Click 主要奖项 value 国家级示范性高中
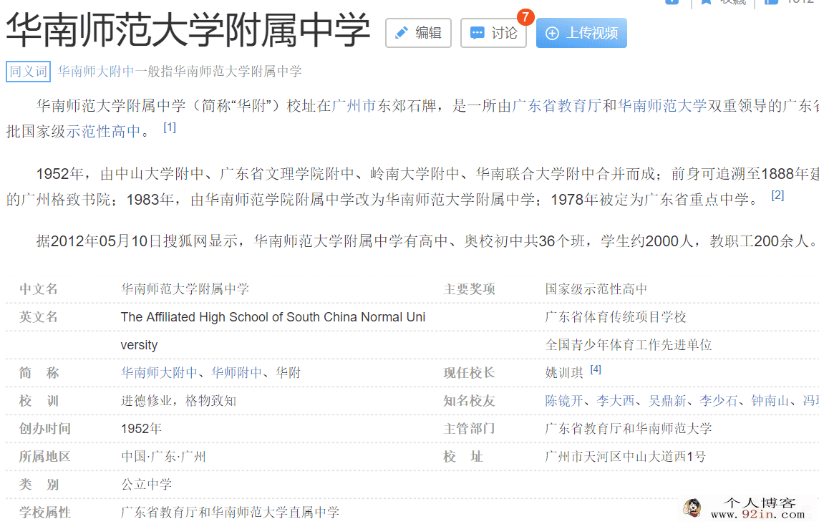Viewport: 819px width, 524px height. tap(596, 289)
